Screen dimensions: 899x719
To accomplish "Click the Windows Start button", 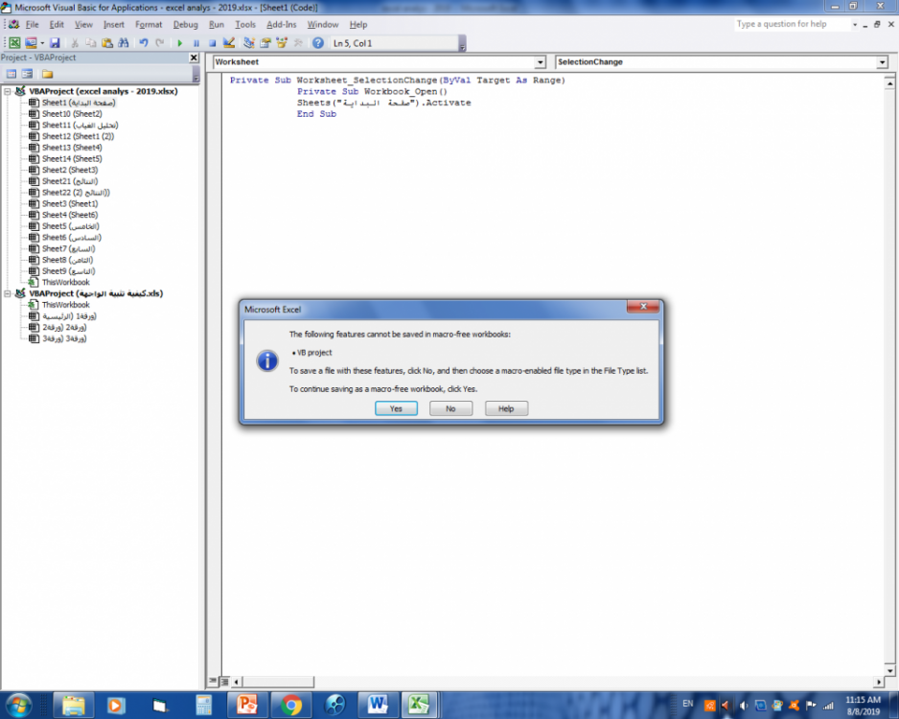I will click(18, 706).
